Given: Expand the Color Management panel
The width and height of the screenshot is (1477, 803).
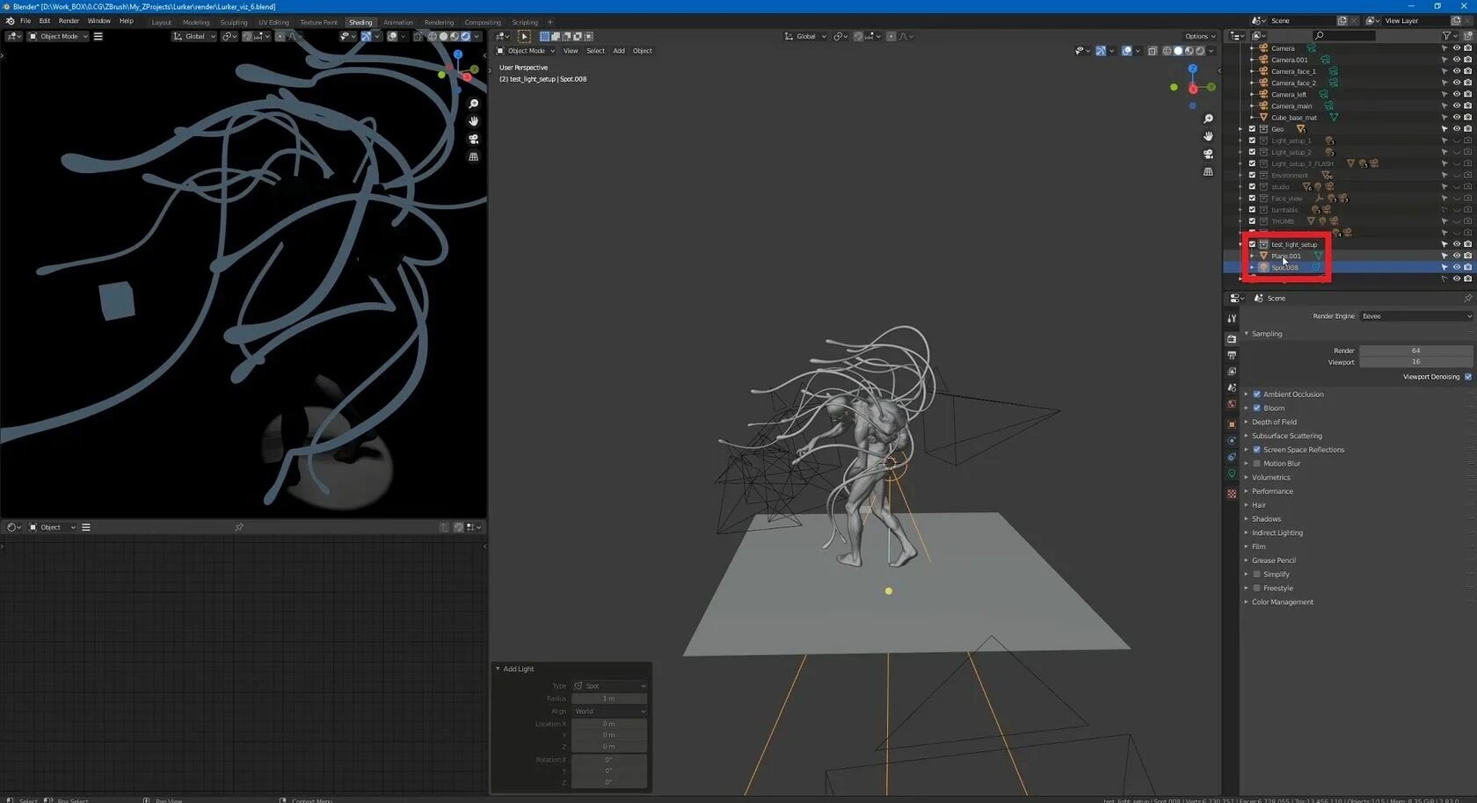Looking at the screenshot, I should click(1282, 602).
